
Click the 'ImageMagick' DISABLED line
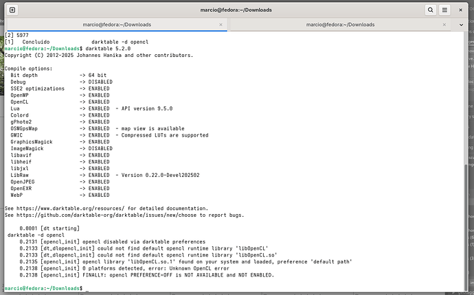61,148
